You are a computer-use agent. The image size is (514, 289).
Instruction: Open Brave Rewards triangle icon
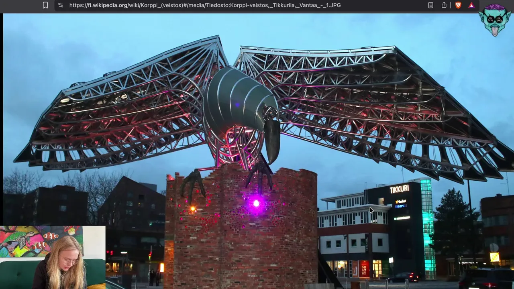[471, 5]
